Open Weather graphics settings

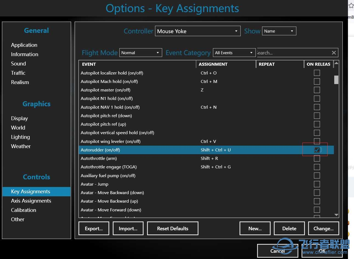21,146
